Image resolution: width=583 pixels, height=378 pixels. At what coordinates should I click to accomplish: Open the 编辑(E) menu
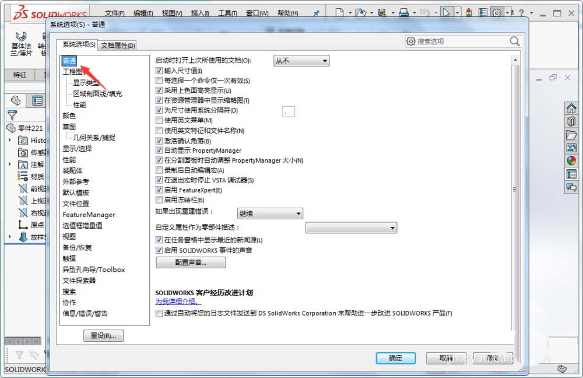pyautogui.click(x=143, y=13)
